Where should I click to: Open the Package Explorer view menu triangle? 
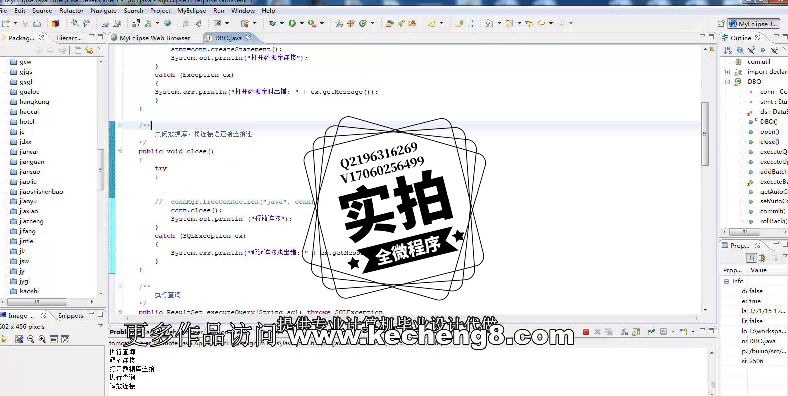pyautogui.click(x=100, y=49)
